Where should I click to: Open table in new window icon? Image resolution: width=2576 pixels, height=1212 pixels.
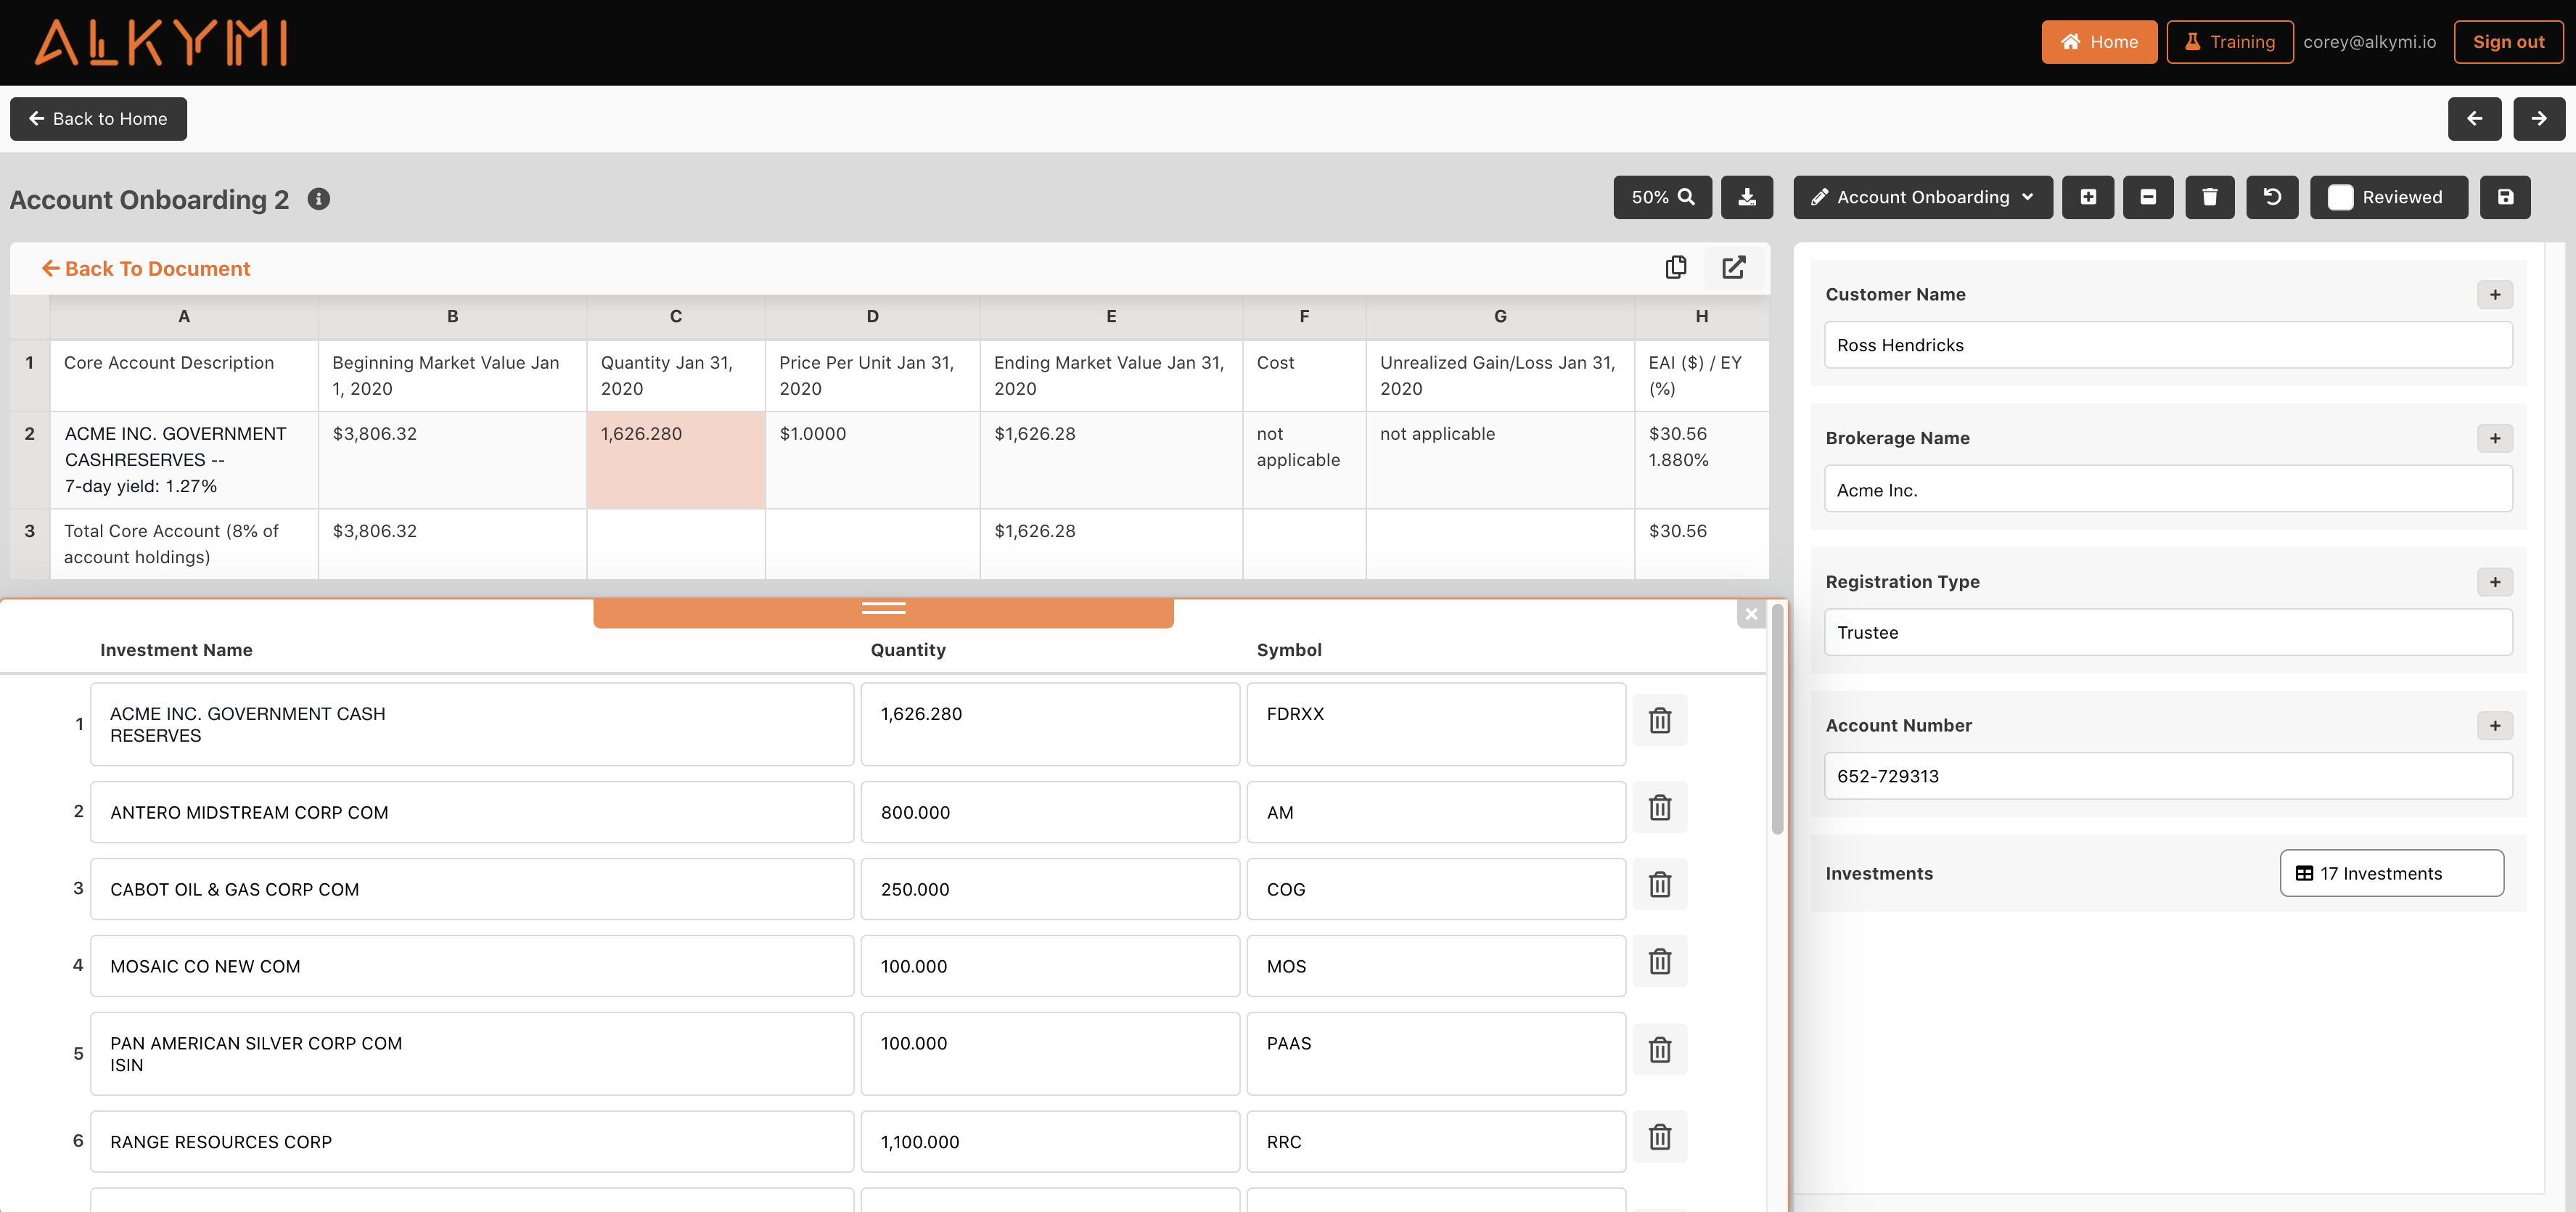click(1734, 267)
